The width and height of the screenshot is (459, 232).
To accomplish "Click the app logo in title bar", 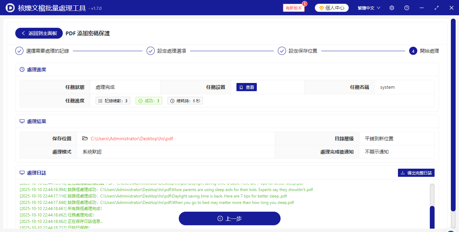I will [9, 7].
